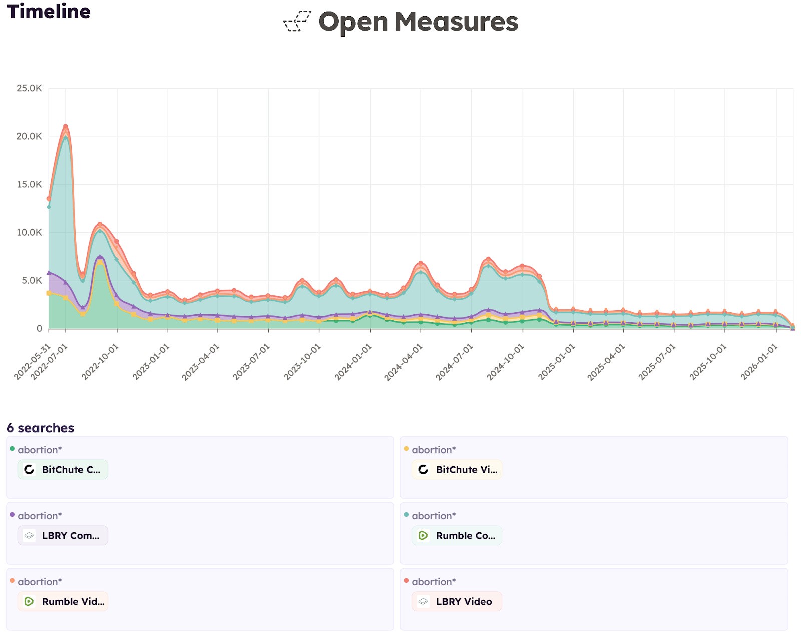The height and width of the screenshot is (641, 801).
Task: Hide the teal Rumble Comment series dot
Action: coord(407,516)
